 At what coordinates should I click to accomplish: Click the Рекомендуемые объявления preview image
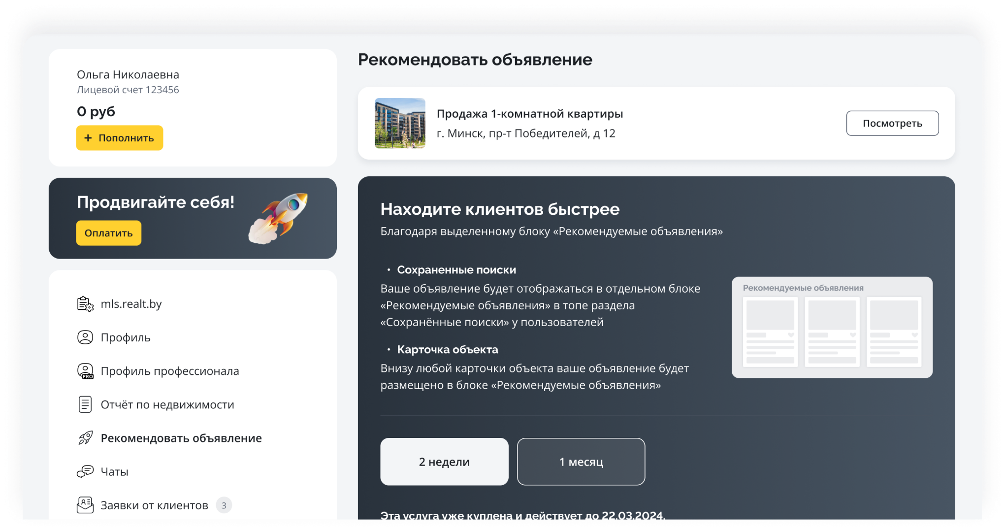click(x=832, y=328)
